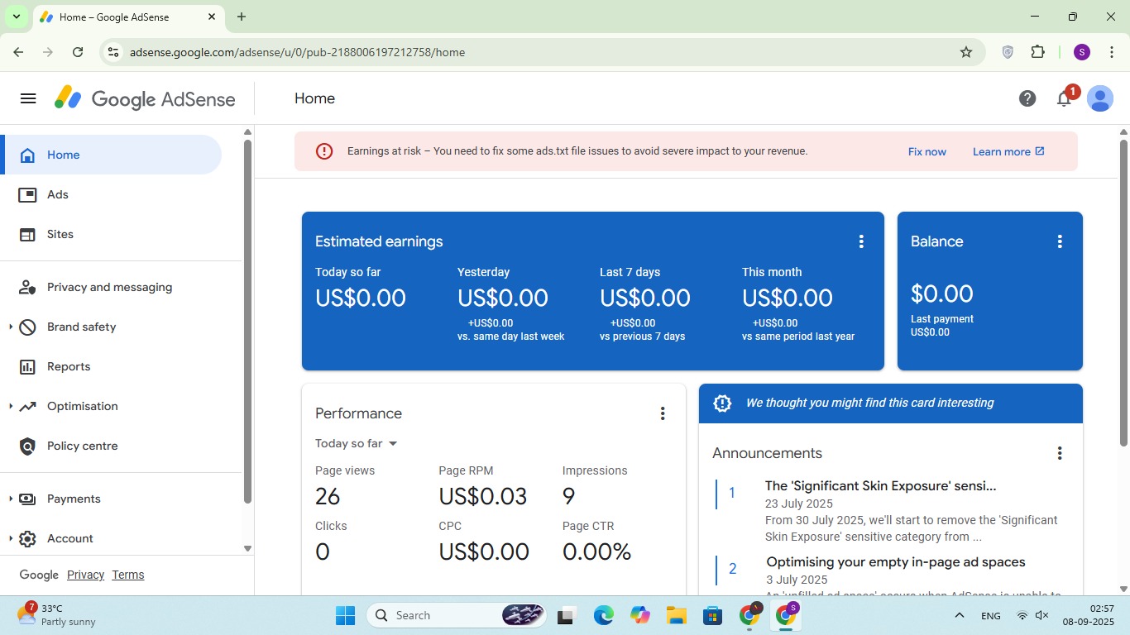The height and width of the screenshot is (635, 1130).
Task: Click the main page vertical scrollbar
Action: (x=1123, y=293)
